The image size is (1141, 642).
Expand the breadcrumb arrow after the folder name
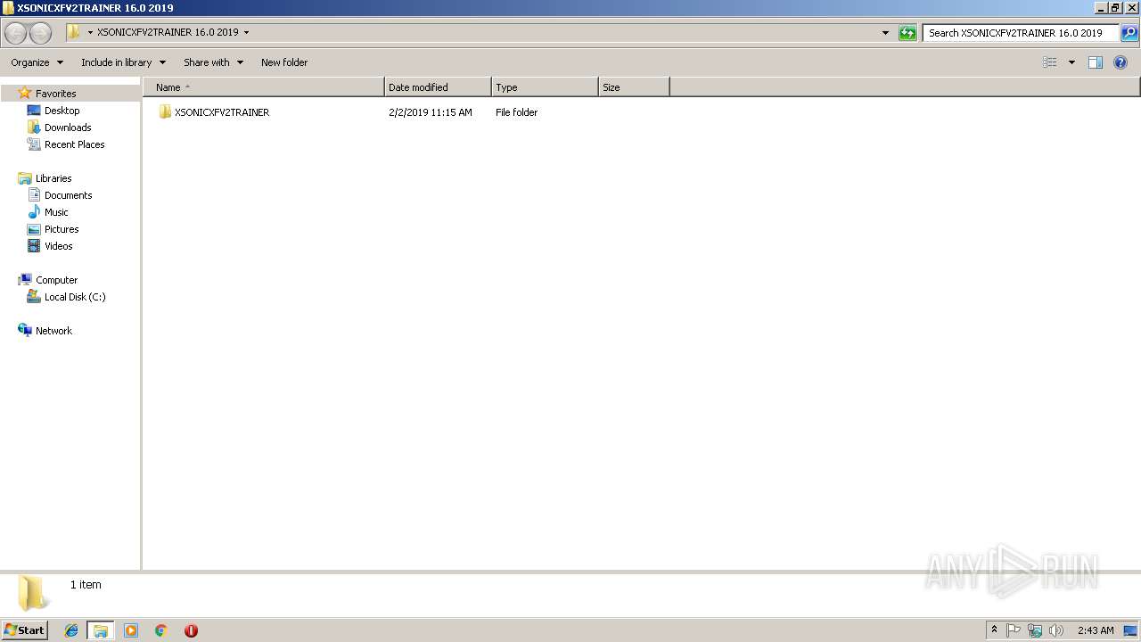pyautogui.click(x=247, y=33)
